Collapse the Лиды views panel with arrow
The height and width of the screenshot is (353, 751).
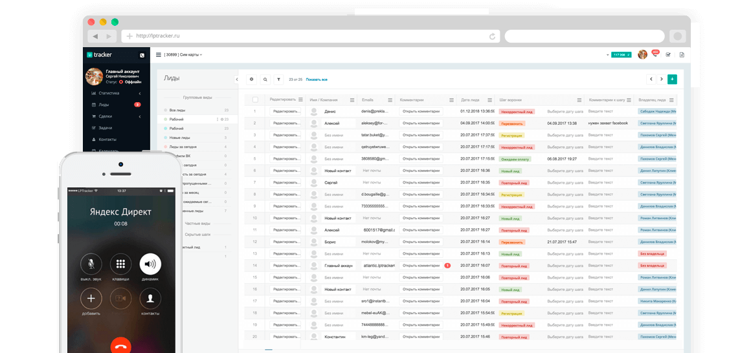[236, 80]
